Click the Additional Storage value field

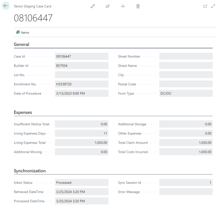186,124
